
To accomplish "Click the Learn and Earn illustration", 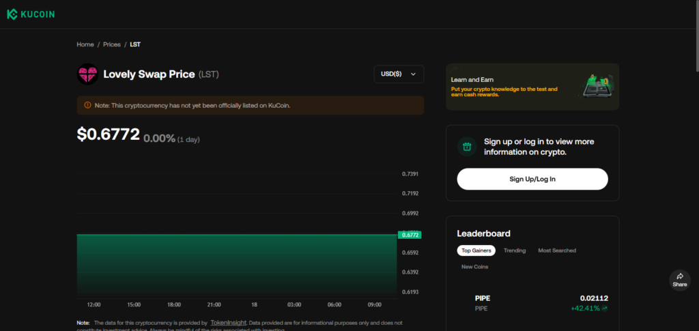I will [x=597, y=86].
